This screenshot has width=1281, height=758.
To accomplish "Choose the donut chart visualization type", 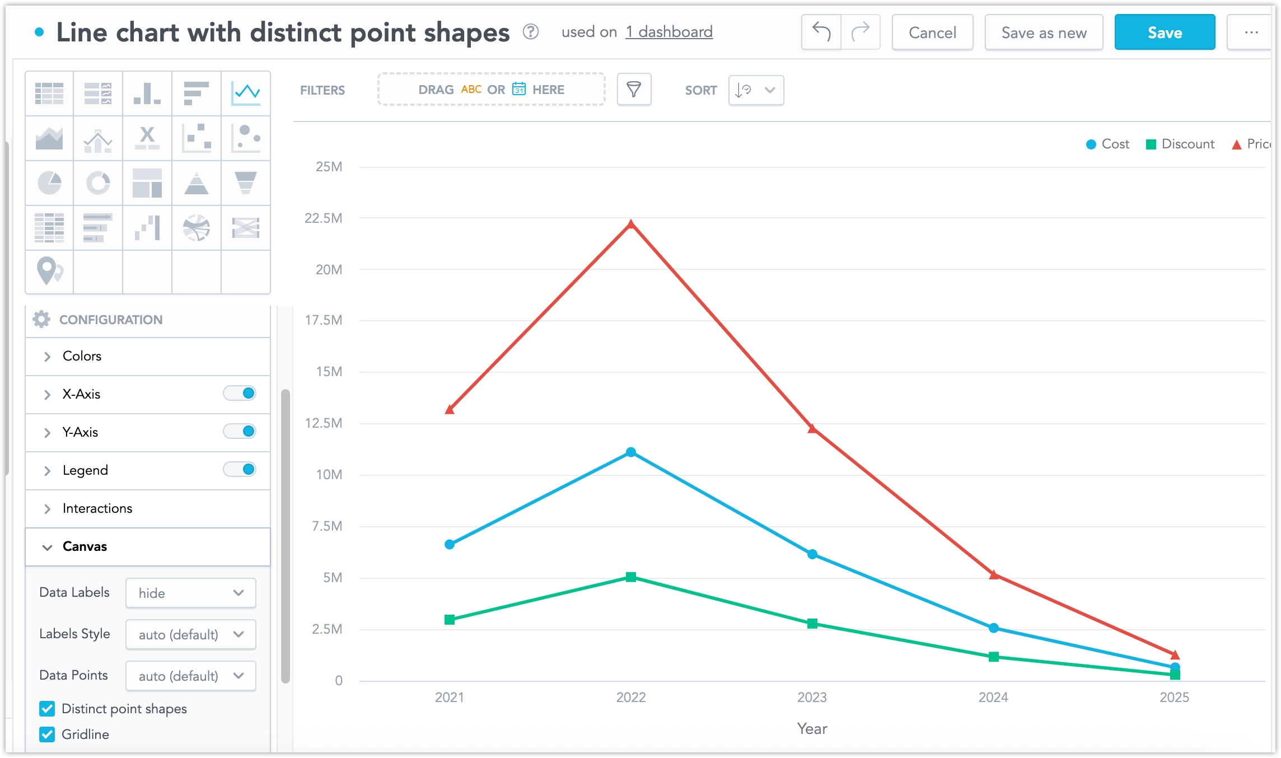I will click(98, 183).
